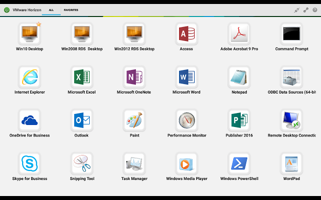The image size is (321, 200).
Task: Click the link-chain icon beside the help icon
Action: point(306,10)
